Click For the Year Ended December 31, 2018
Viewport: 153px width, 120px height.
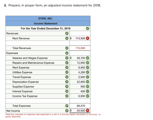tap(46, 28)
